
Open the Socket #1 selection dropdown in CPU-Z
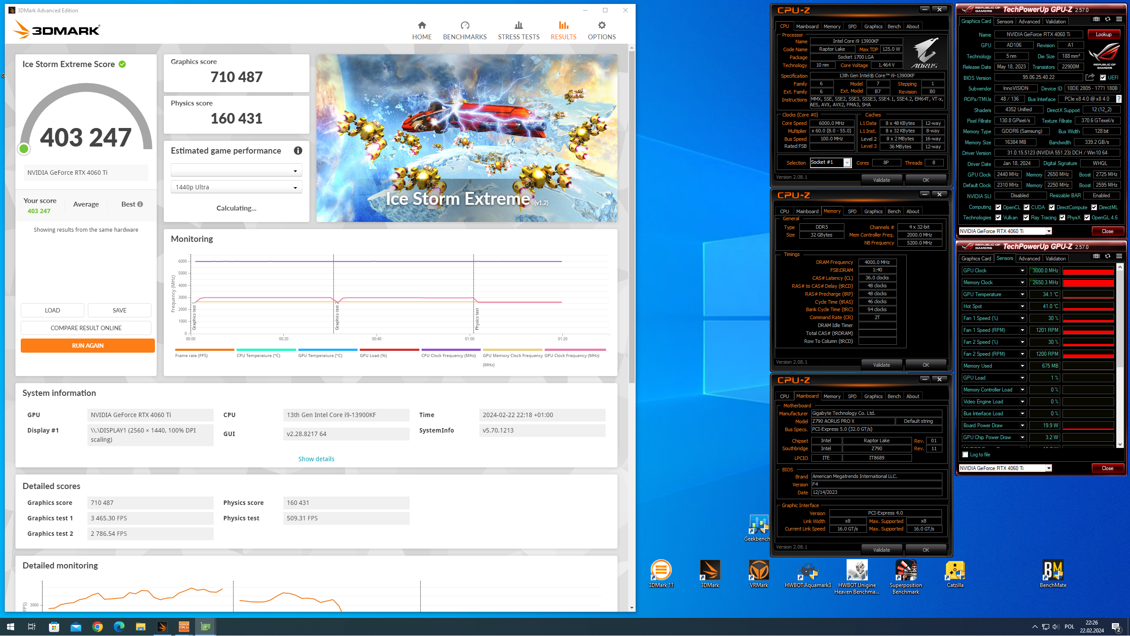click(x=830, y=162)
